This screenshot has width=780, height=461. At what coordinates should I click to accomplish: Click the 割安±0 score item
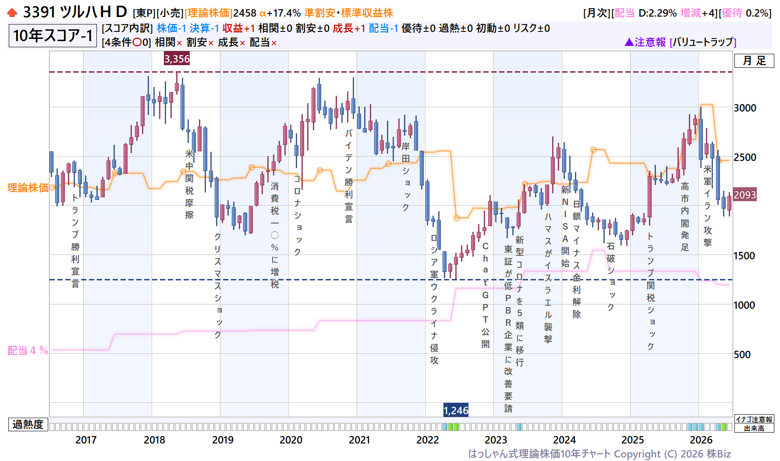pos(312,28)
